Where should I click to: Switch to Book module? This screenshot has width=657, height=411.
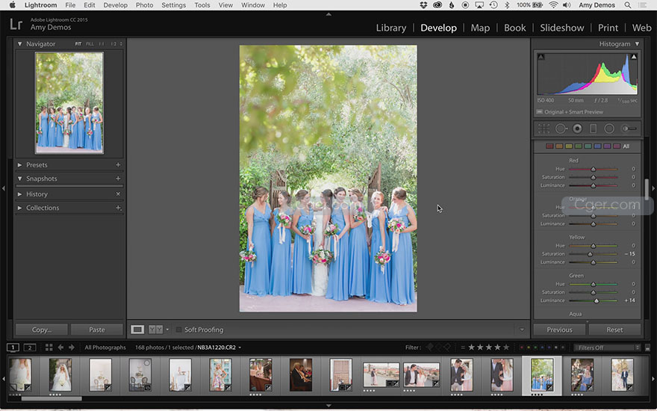tap(514, 28)
